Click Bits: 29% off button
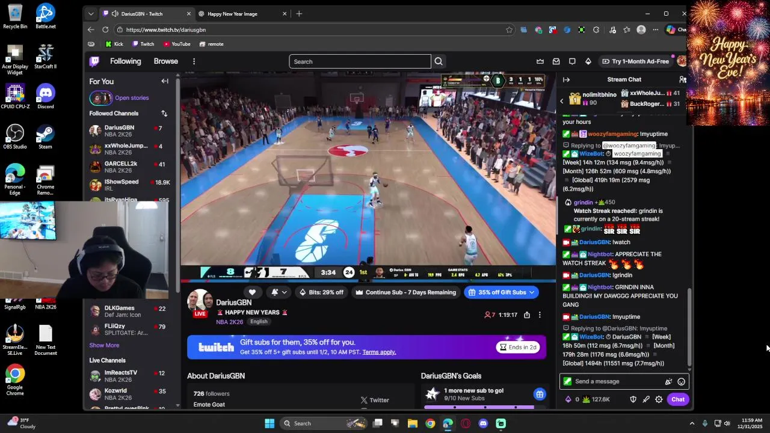 321,292
